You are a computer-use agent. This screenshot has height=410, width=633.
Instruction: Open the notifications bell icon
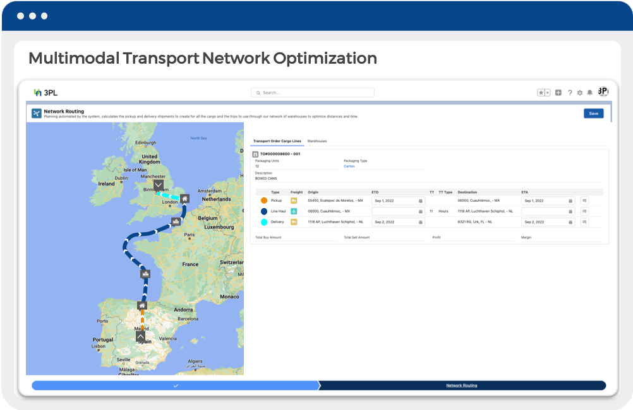[x=590, y=92]
